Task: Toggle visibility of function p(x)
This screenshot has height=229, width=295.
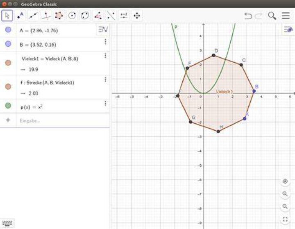Action: pos(8,106)
